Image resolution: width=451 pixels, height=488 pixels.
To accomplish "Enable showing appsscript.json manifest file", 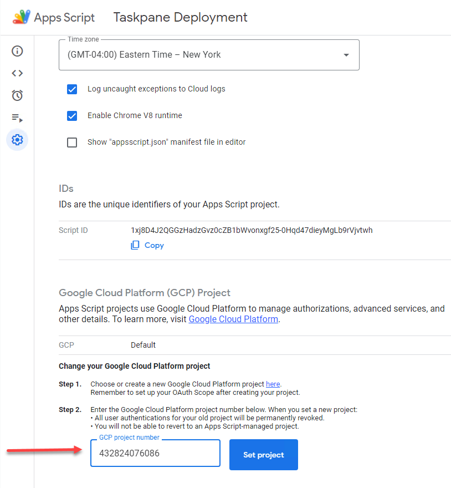I will [x=72, y=143].
